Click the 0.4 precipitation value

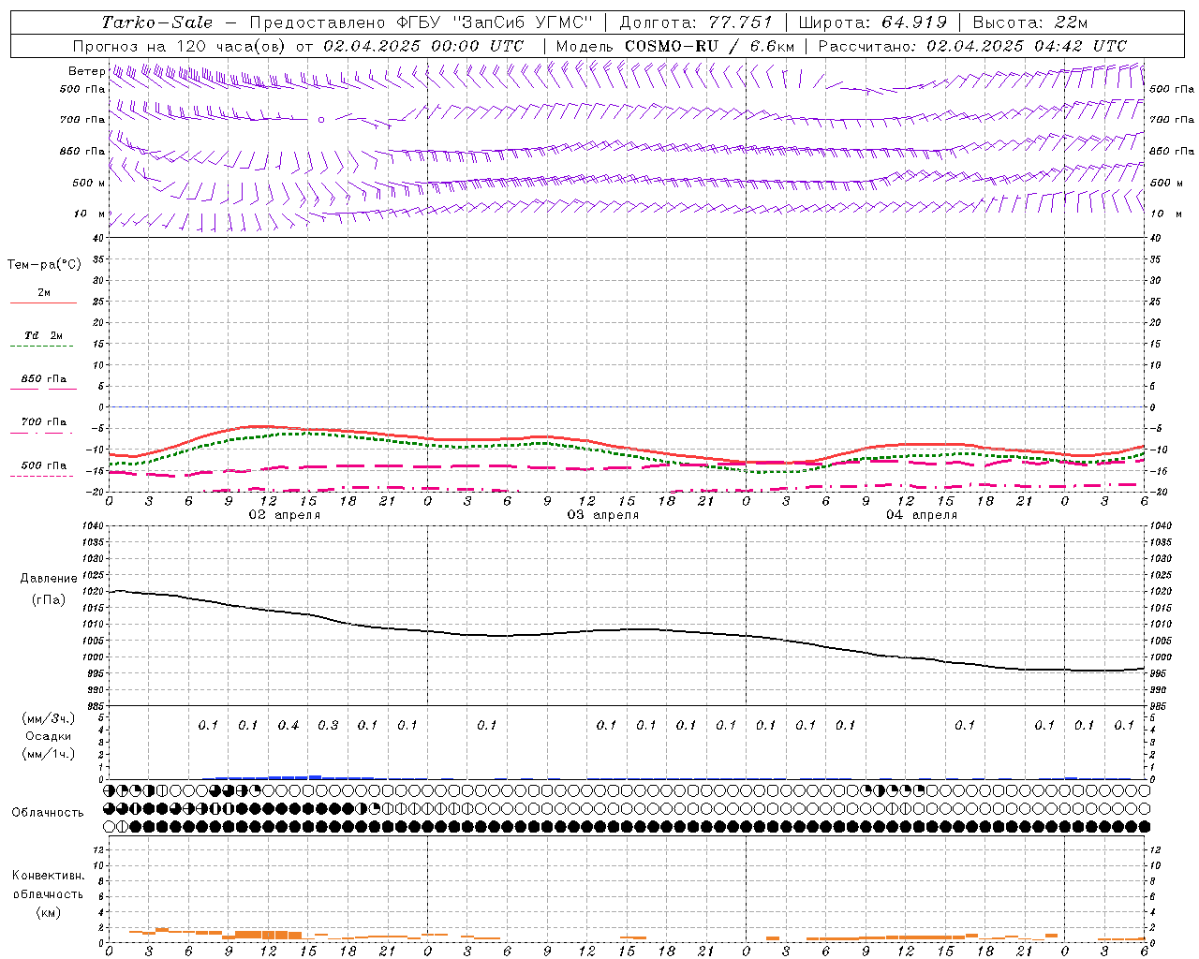[x=289, y=725]
